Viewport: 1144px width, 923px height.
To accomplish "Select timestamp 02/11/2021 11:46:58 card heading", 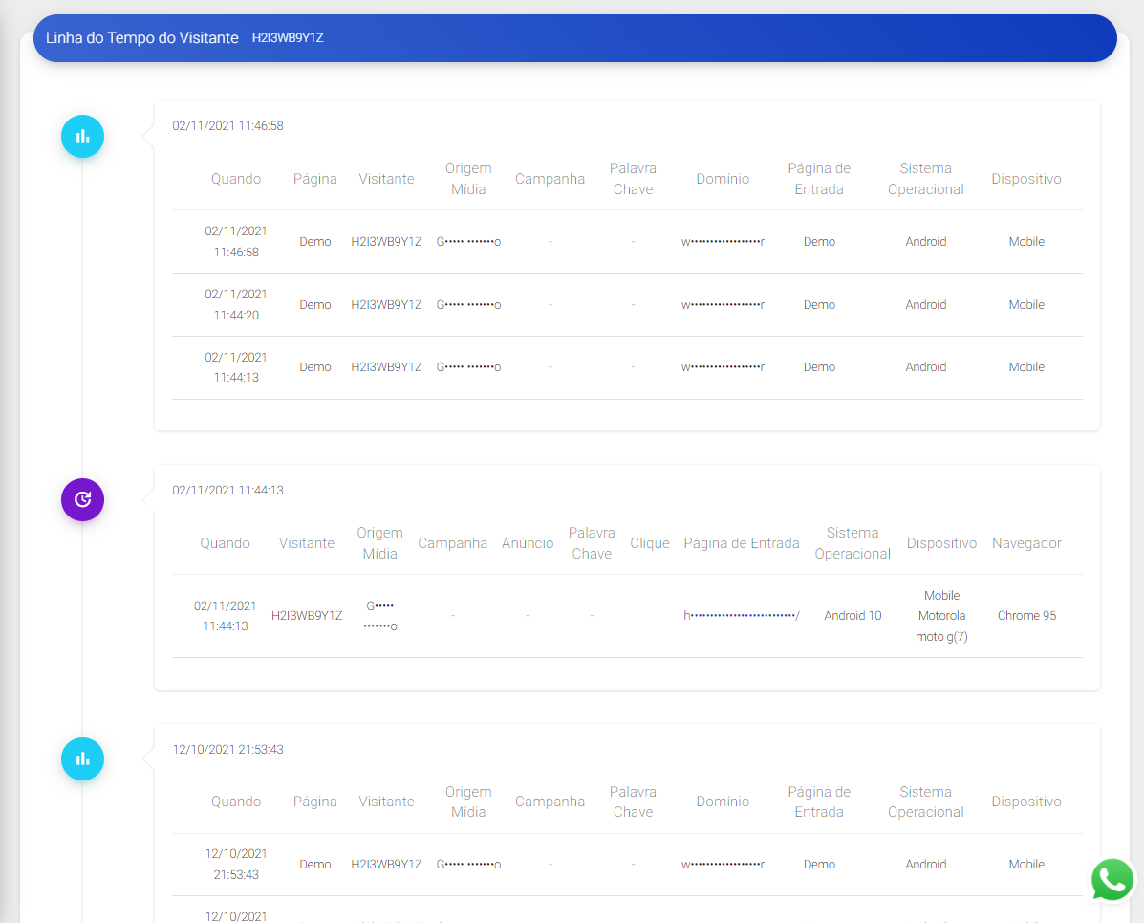I will 227,125.
